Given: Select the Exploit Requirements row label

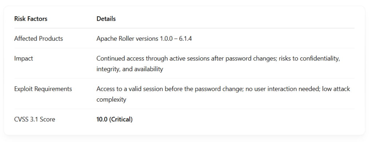Looking at the screenshot, I should click(43, 89).
